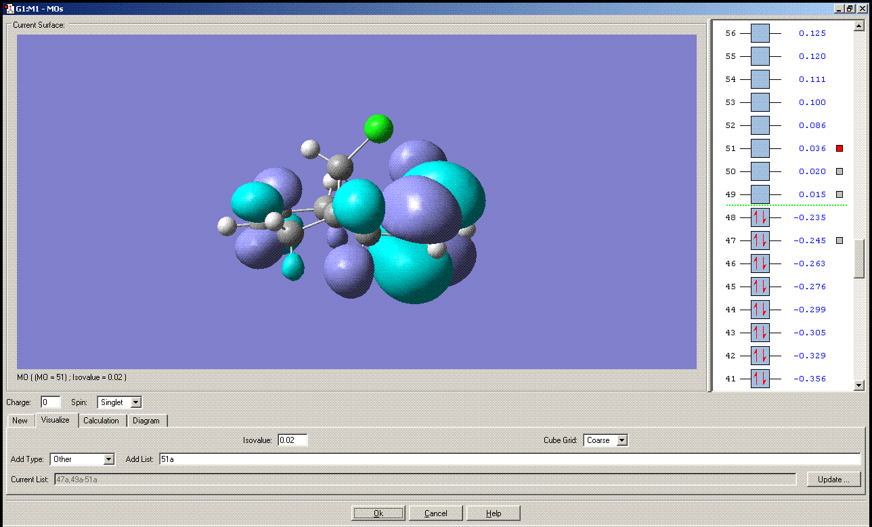Open Help from the dialog buttons
Image resolution: width=872 pixels, height=527 pixels.
click(x=494, y=513)
